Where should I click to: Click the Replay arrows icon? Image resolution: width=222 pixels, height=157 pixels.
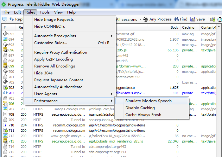pos(12,19)
